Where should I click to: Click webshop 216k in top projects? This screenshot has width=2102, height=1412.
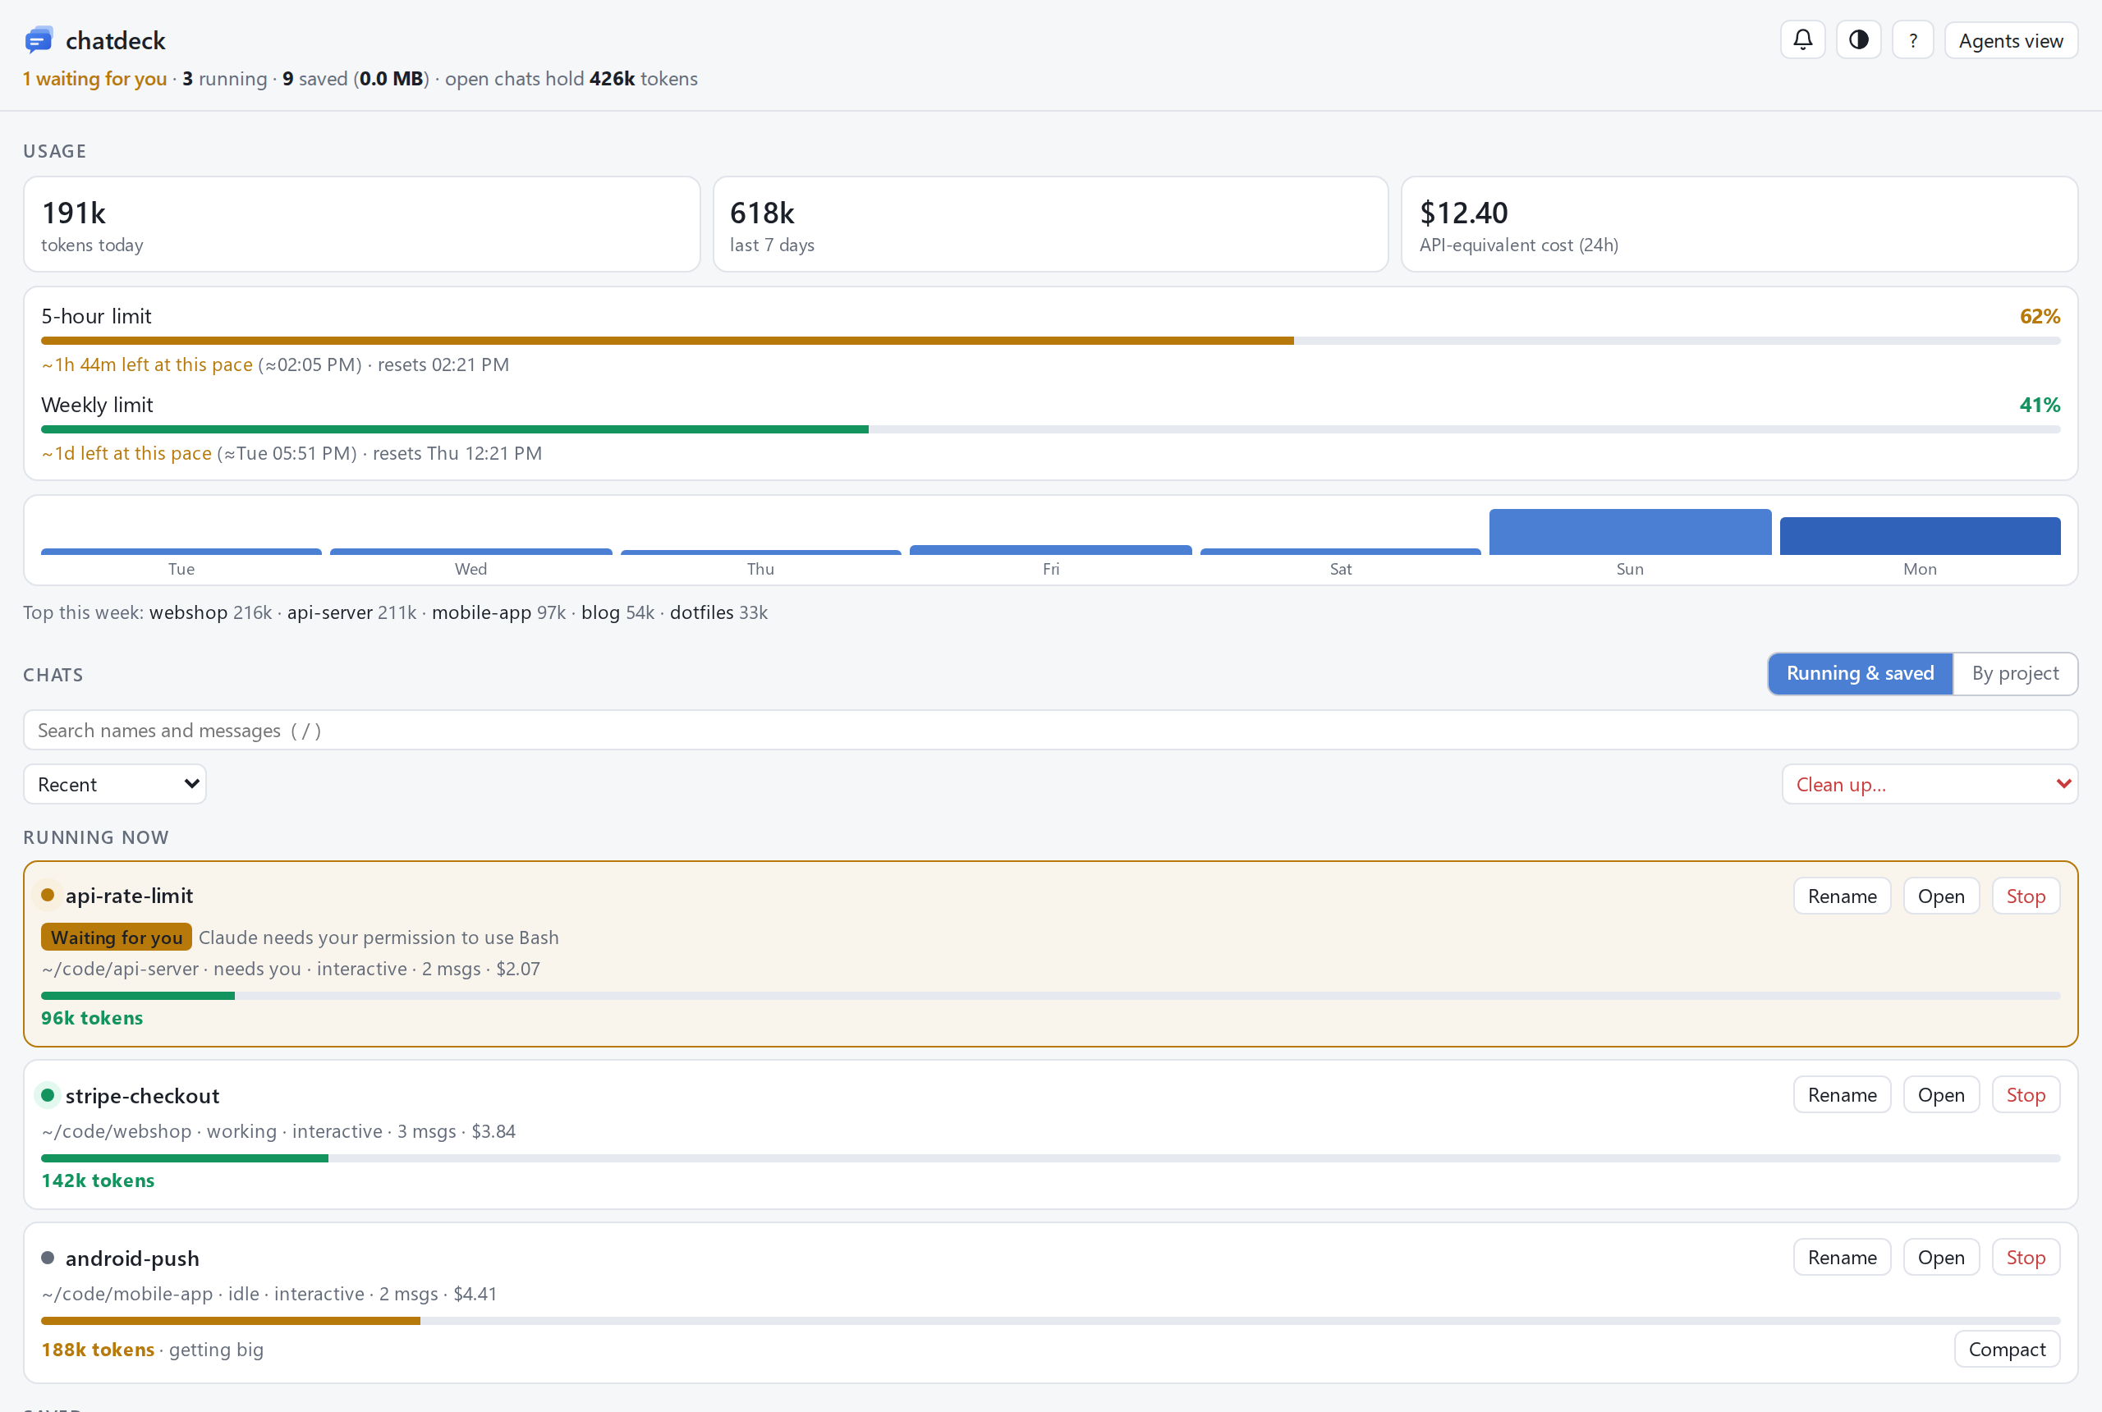click(x=210, y=612)
